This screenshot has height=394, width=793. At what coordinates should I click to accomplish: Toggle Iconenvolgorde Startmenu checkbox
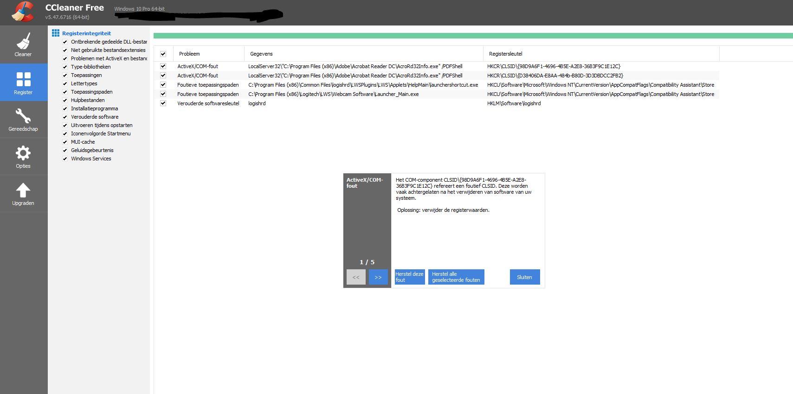[x=65, y=133]
